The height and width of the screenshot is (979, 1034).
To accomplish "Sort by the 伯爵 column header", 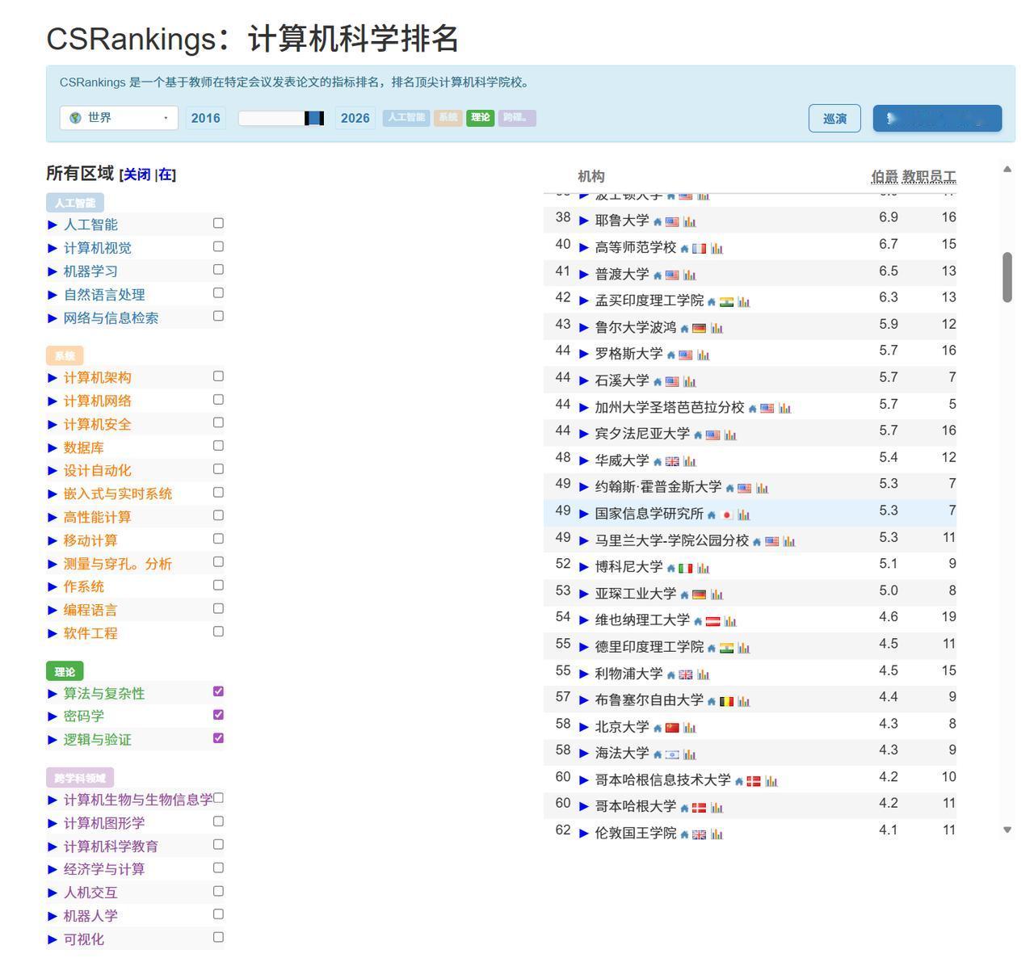I will click(885, 176).
